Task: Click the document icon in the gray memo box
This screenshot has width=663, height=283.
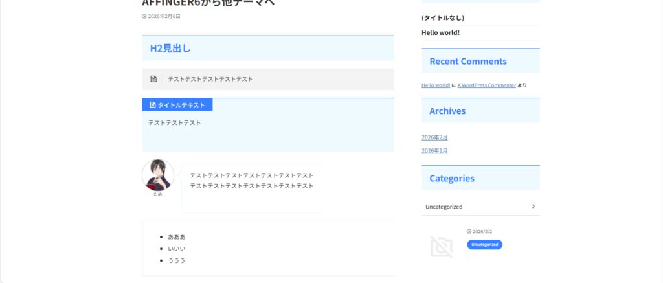Action: tap(153, 79)
